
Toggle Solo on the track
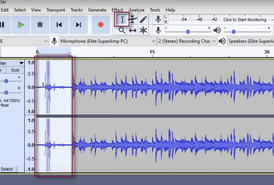coord(15,70)
